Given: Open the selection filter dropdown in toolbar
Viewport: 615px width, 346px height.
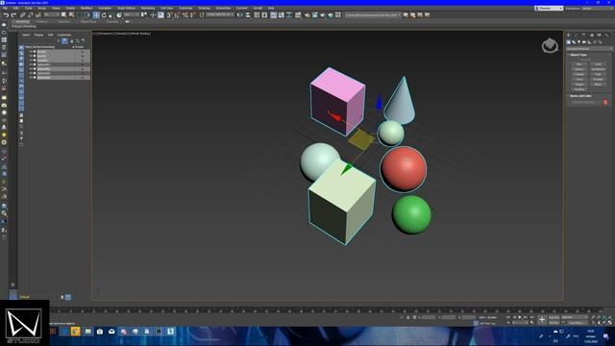Looking at the screenshot, I should (x=51, y=15).
